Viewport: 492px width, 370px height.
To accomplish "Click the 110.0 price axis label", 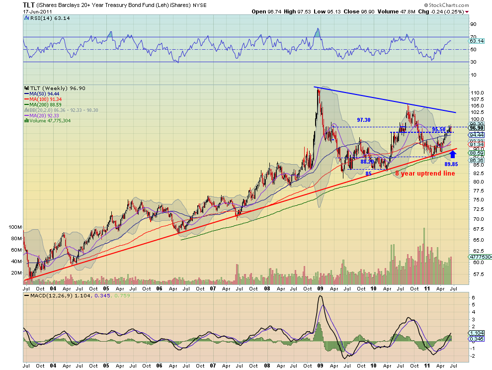I will click(x=477, y=93).
